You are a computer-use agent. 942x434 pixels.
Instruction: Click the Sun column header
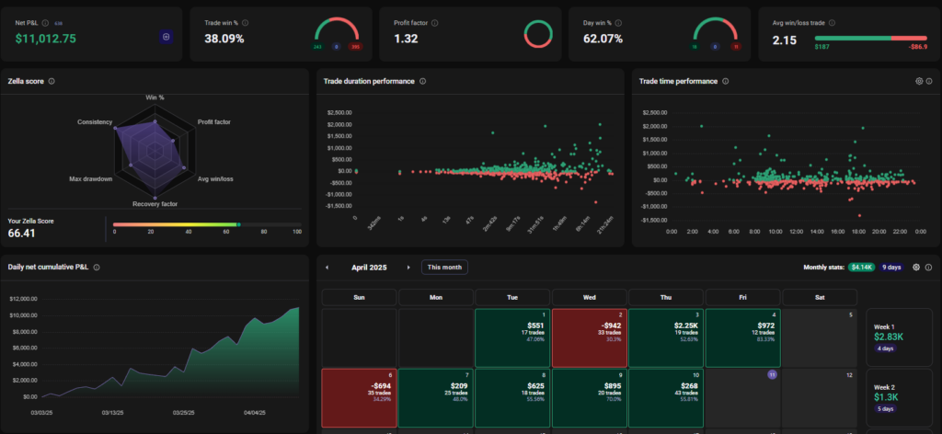(x=360, y=297)
